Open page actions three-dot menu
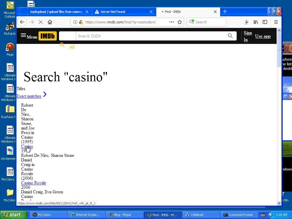This screenshot has width=292, height=219. [x=171, y=22]
